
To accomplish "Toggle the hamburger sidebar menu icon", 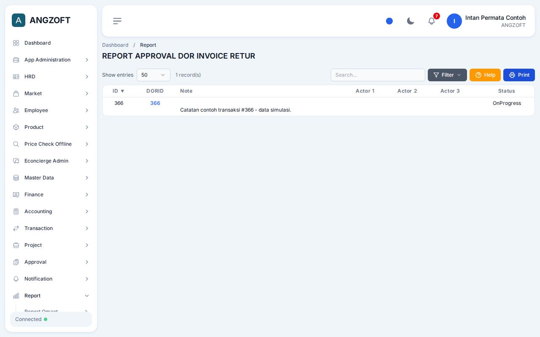I will 117,21.
